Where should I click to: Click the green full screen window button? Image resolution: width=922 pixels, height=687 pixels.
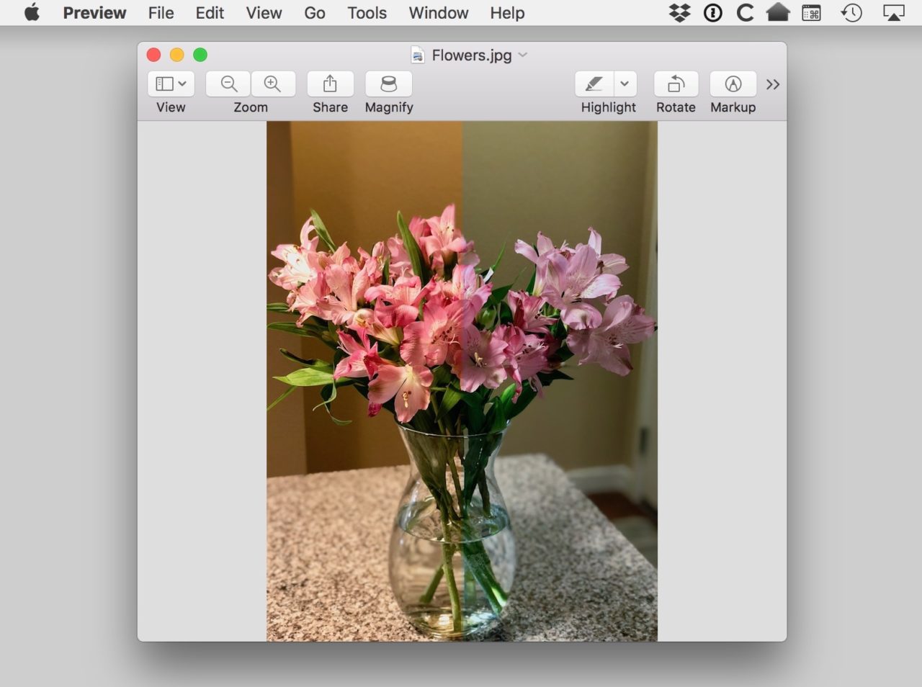(200, 55)
